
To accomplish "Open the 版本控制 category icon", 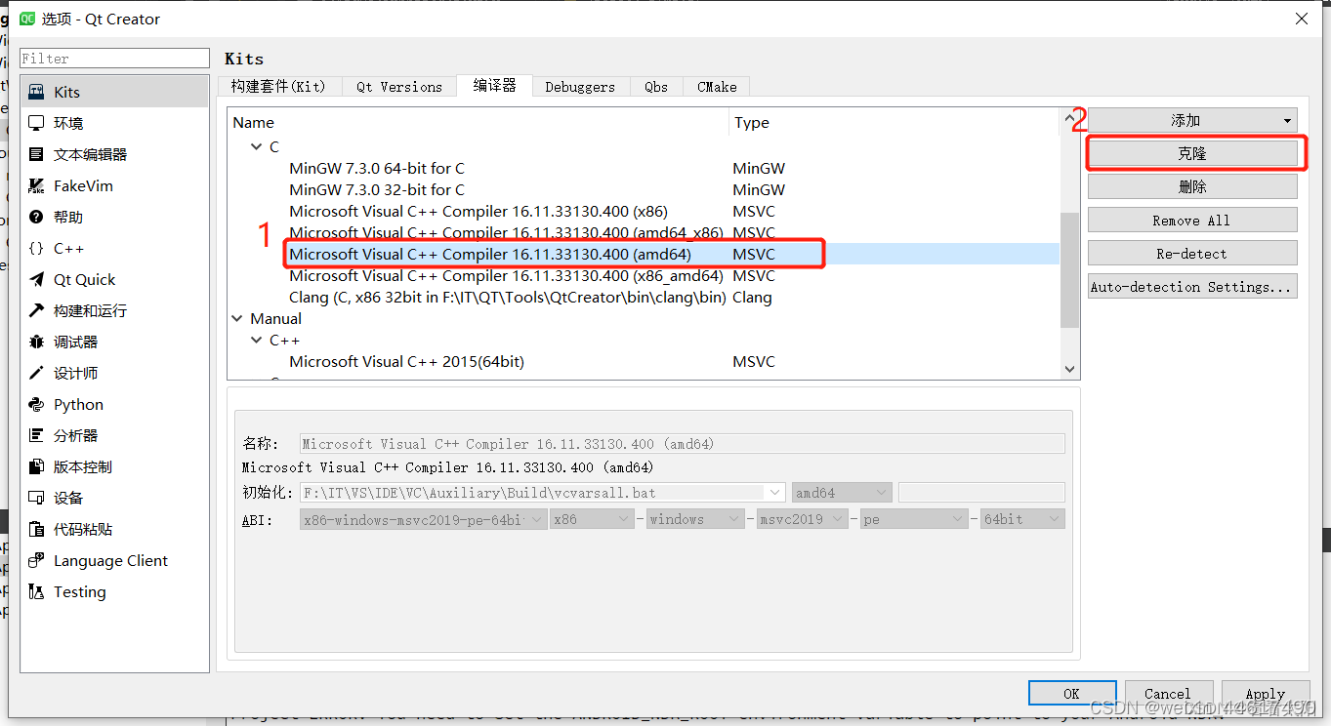I will click(x=36, y=466).
